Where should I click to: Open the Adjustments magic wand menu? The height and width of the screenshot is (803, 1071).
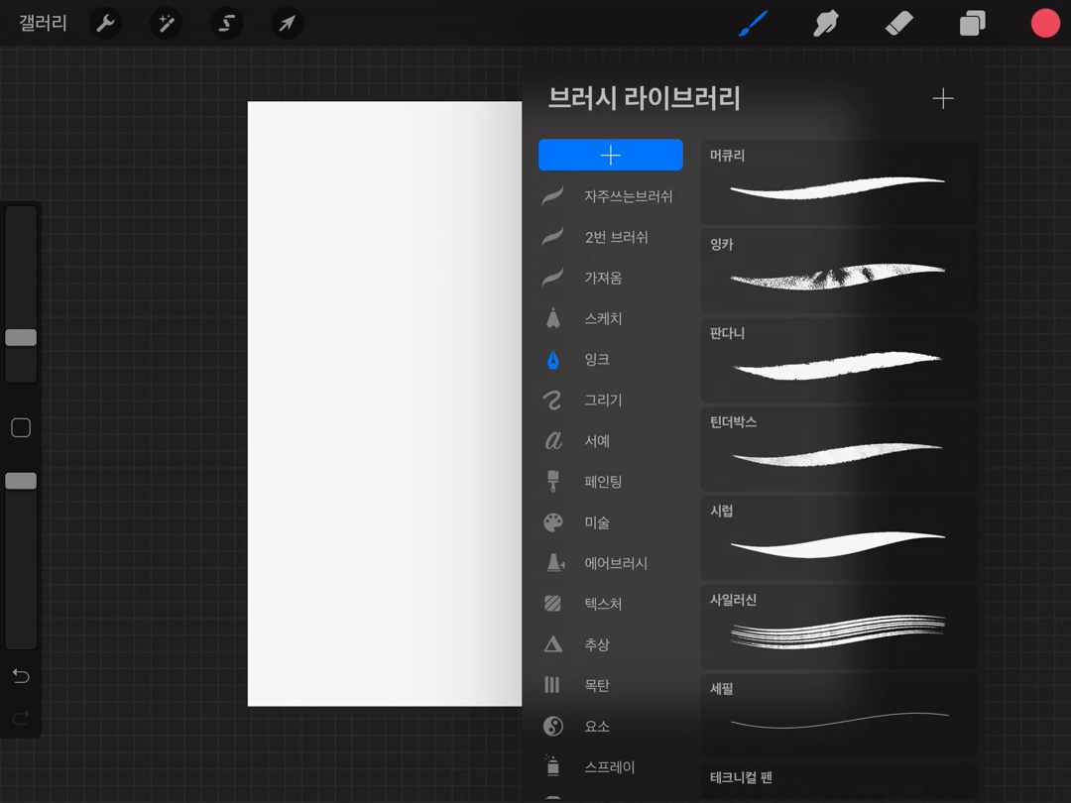point(166,23)
